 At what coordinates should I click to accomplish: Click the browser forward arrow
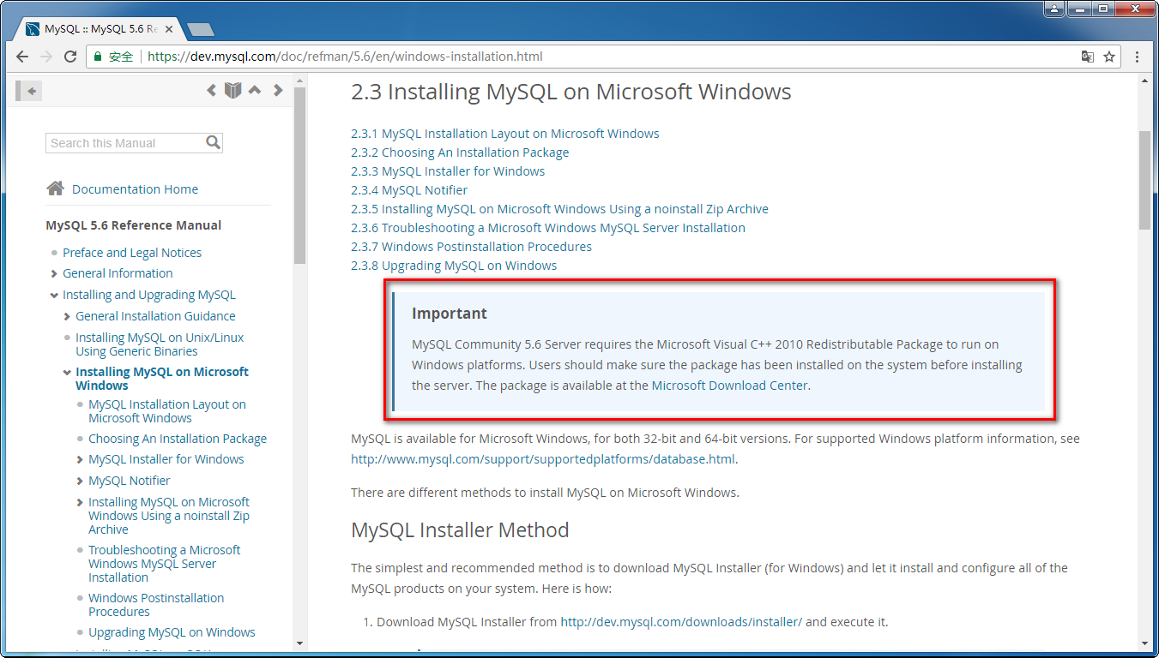pyautogui.click(x=46, y=57)
